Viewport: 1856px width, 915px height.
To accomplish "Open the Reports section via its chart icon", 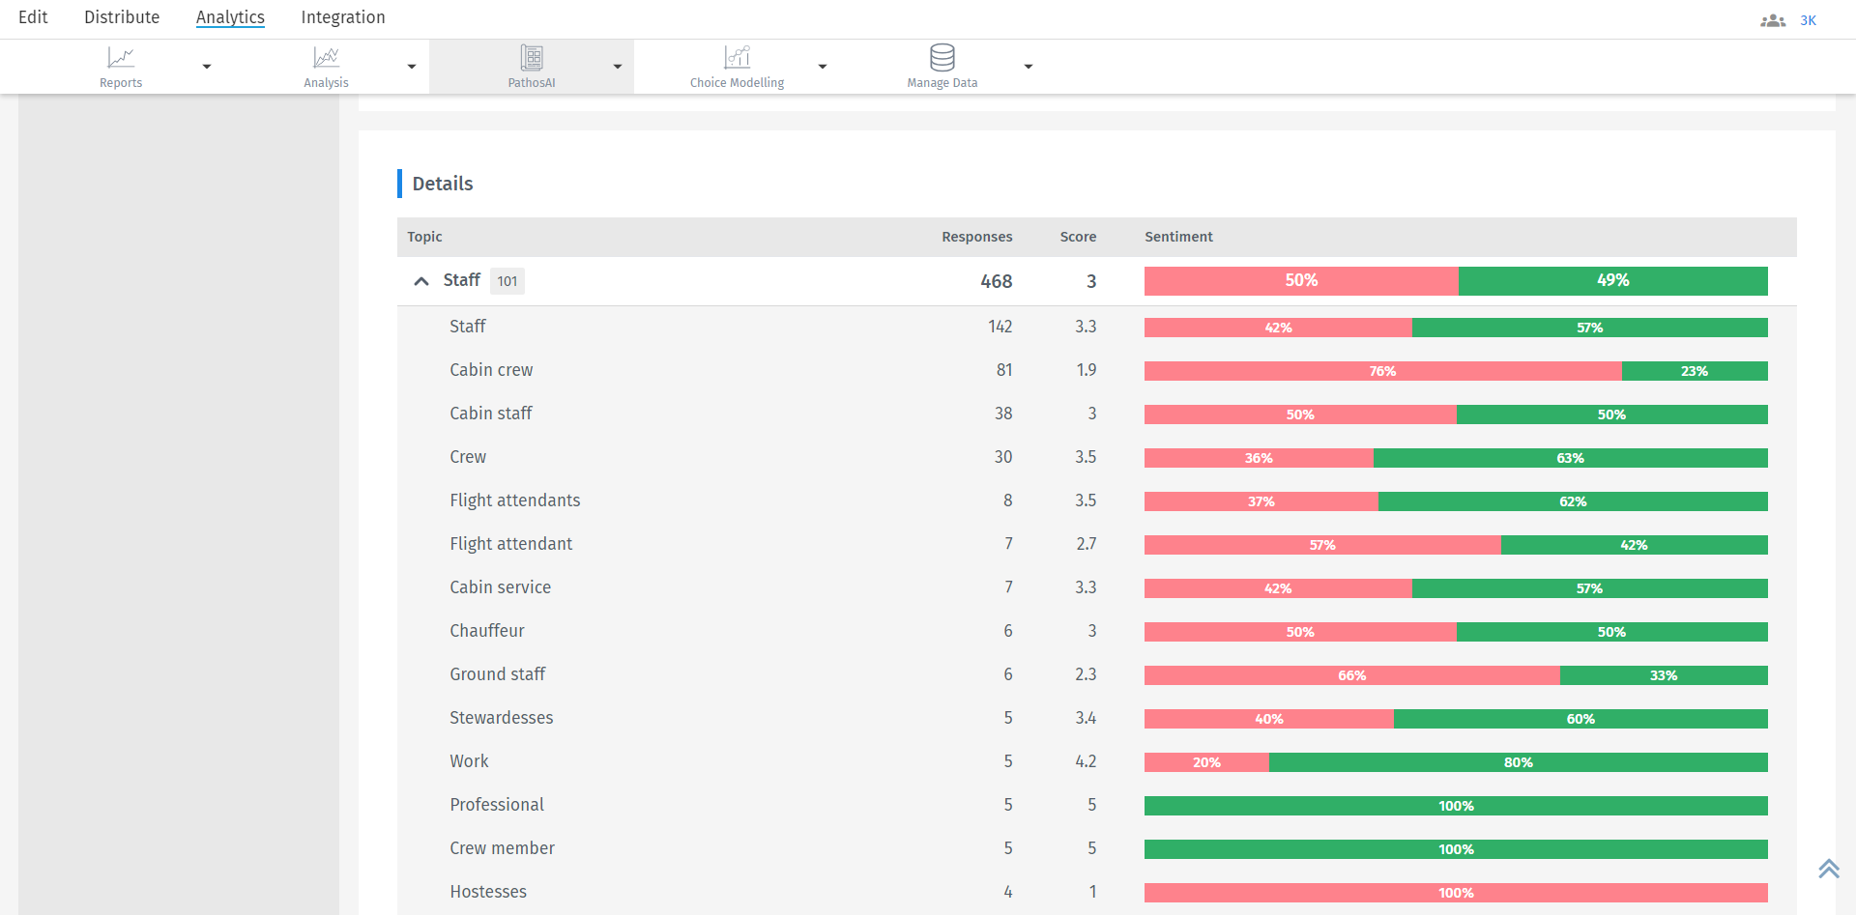I will [x=121, y=58].
